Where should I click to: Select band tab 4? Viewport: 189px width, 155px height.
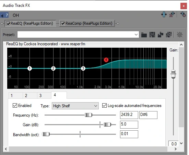pyautogui.click(x=59, y=95)
